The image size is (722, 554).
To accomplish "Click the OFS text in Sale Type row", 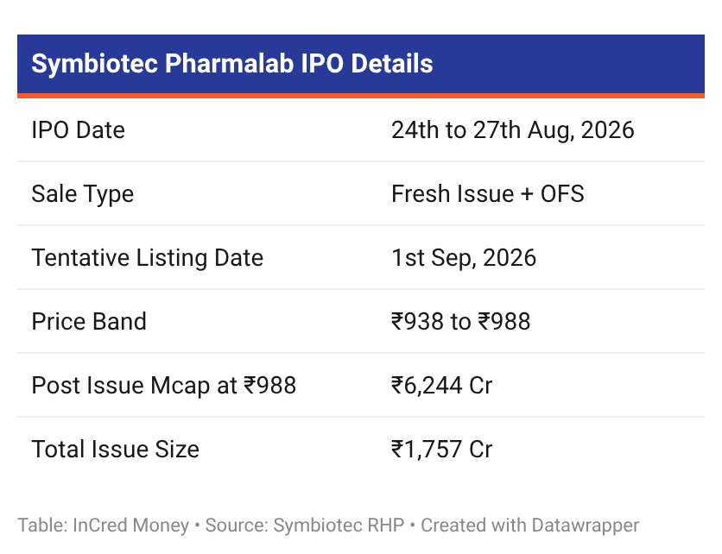I will pyautogui.click(x=562, y=193).
